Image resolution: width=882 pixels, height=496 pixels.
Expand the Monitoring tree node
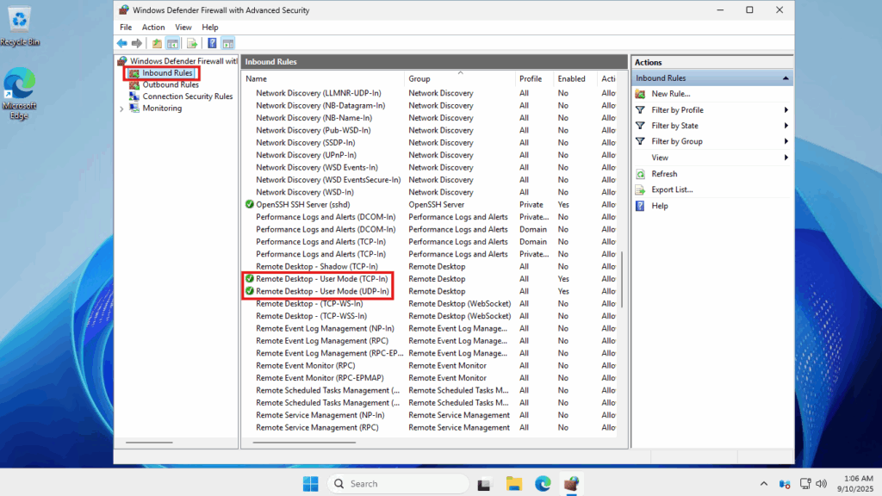121,108
